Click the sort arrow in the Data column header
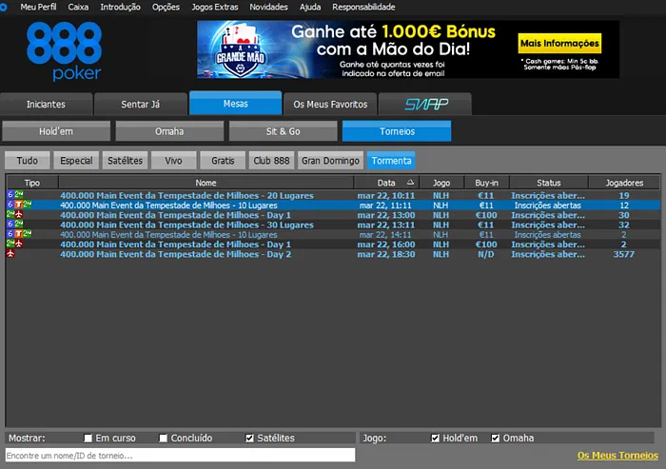666x469 pixels. tap(410, 183)
